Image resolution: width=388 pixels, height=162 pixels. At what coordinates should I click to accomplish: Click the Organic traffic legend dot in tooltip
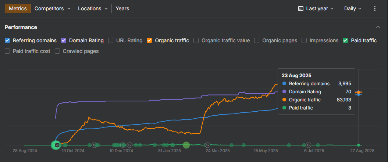pos(284,100)
